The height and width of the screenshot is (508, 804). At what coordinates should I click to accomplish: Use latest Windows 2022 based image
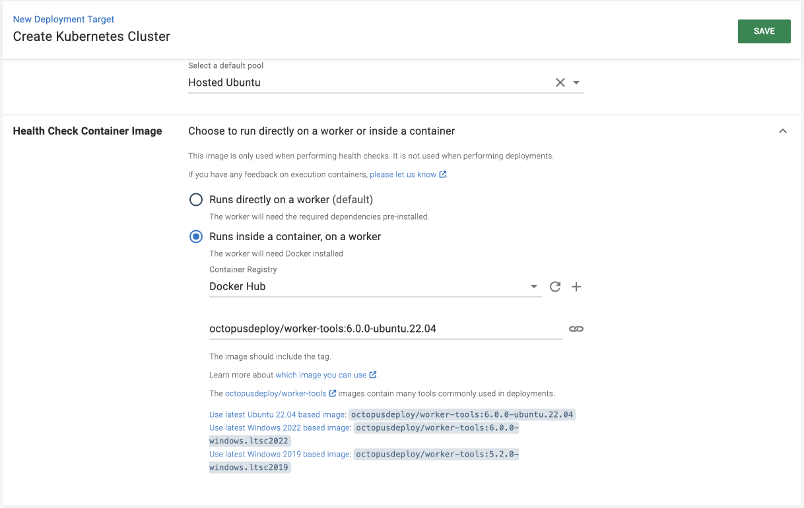(279, 428)
